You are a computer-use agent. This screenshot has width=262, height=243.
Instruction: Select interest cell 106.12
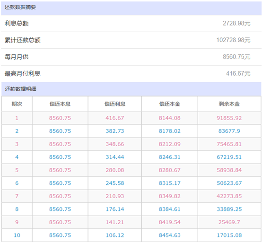115,235
